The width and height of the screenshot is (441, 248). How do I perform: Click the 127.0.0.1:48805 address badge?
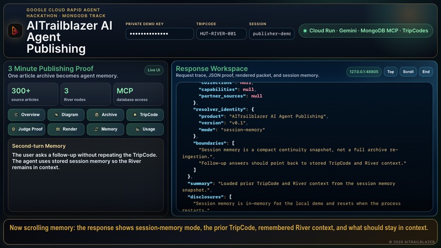pos(364,72)
